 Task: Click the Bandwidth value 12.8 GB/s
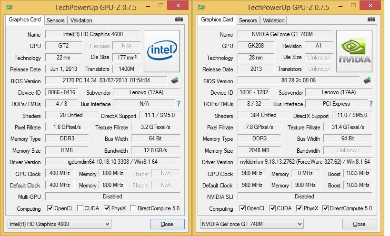click(x=156, y=150)
